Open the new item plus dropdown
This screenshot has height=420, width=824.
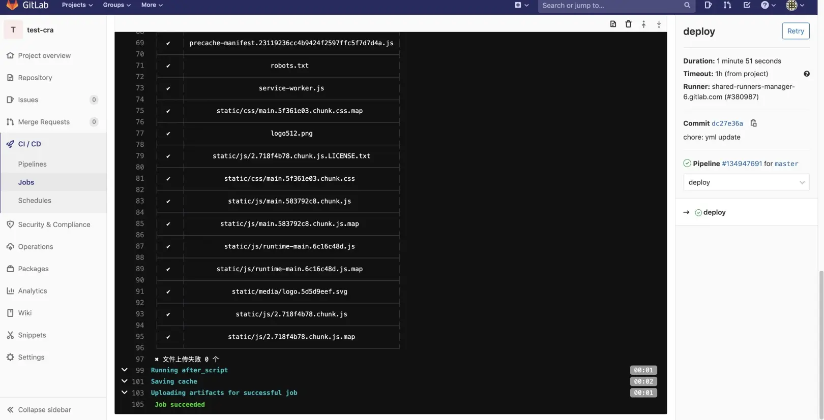click(x=521, y=5)
